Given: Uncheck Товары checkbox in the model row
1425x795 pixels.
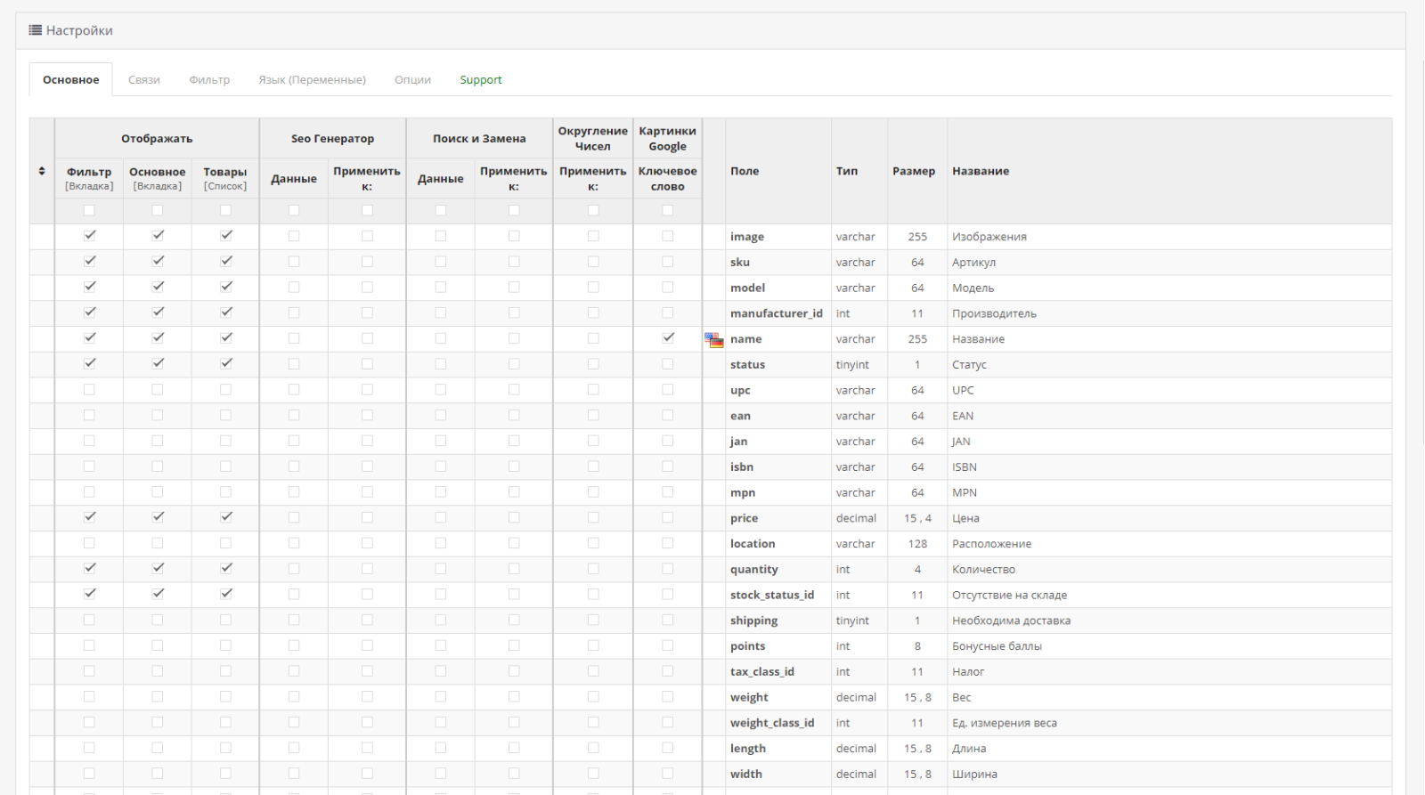Looking at the screenshot, I should [x=225, y=288].
